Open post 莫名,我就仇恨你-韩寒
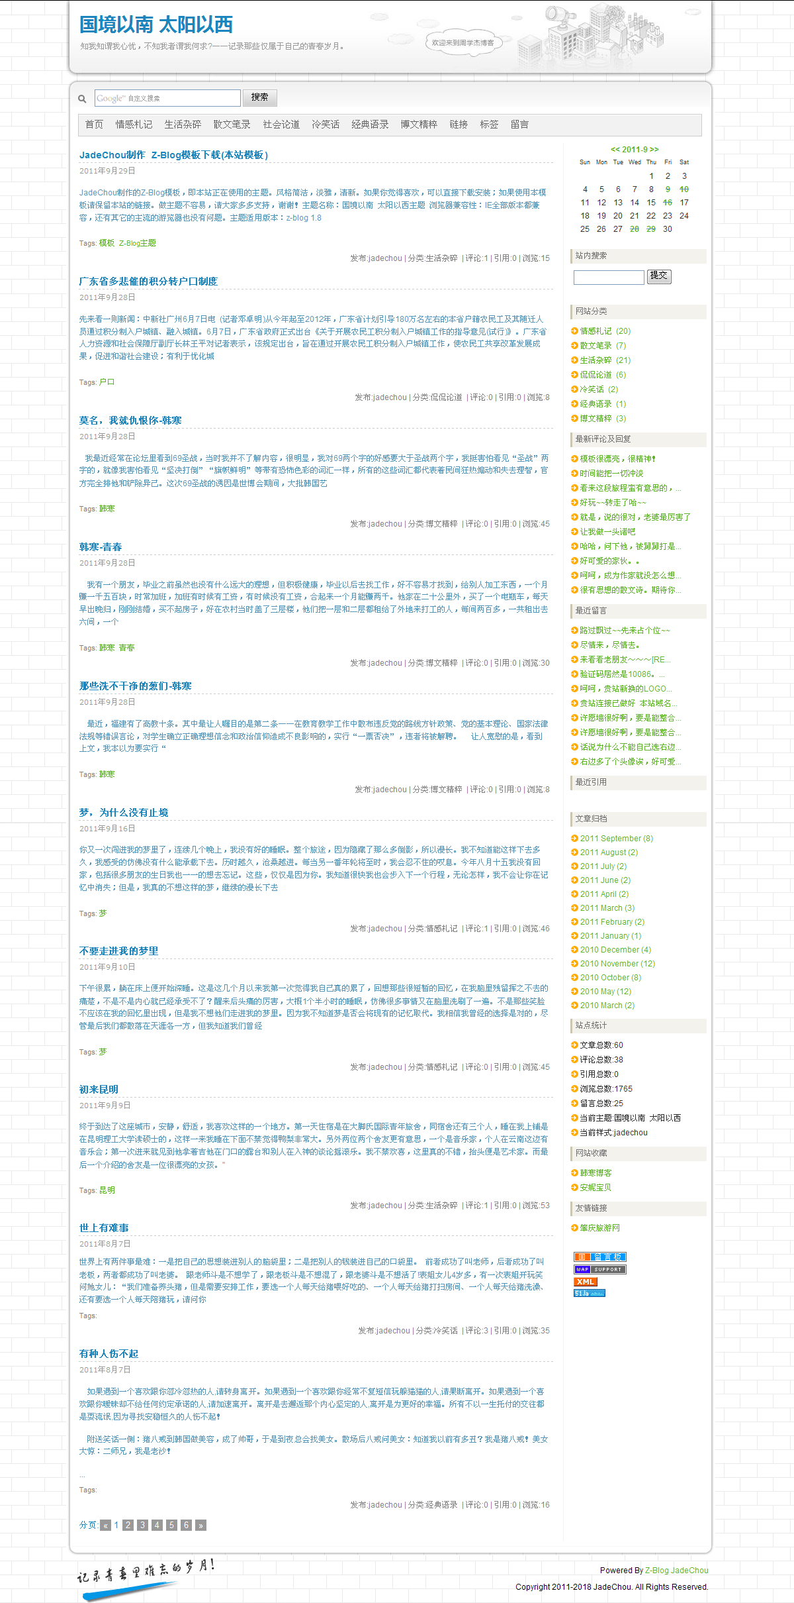 [130, 421]
